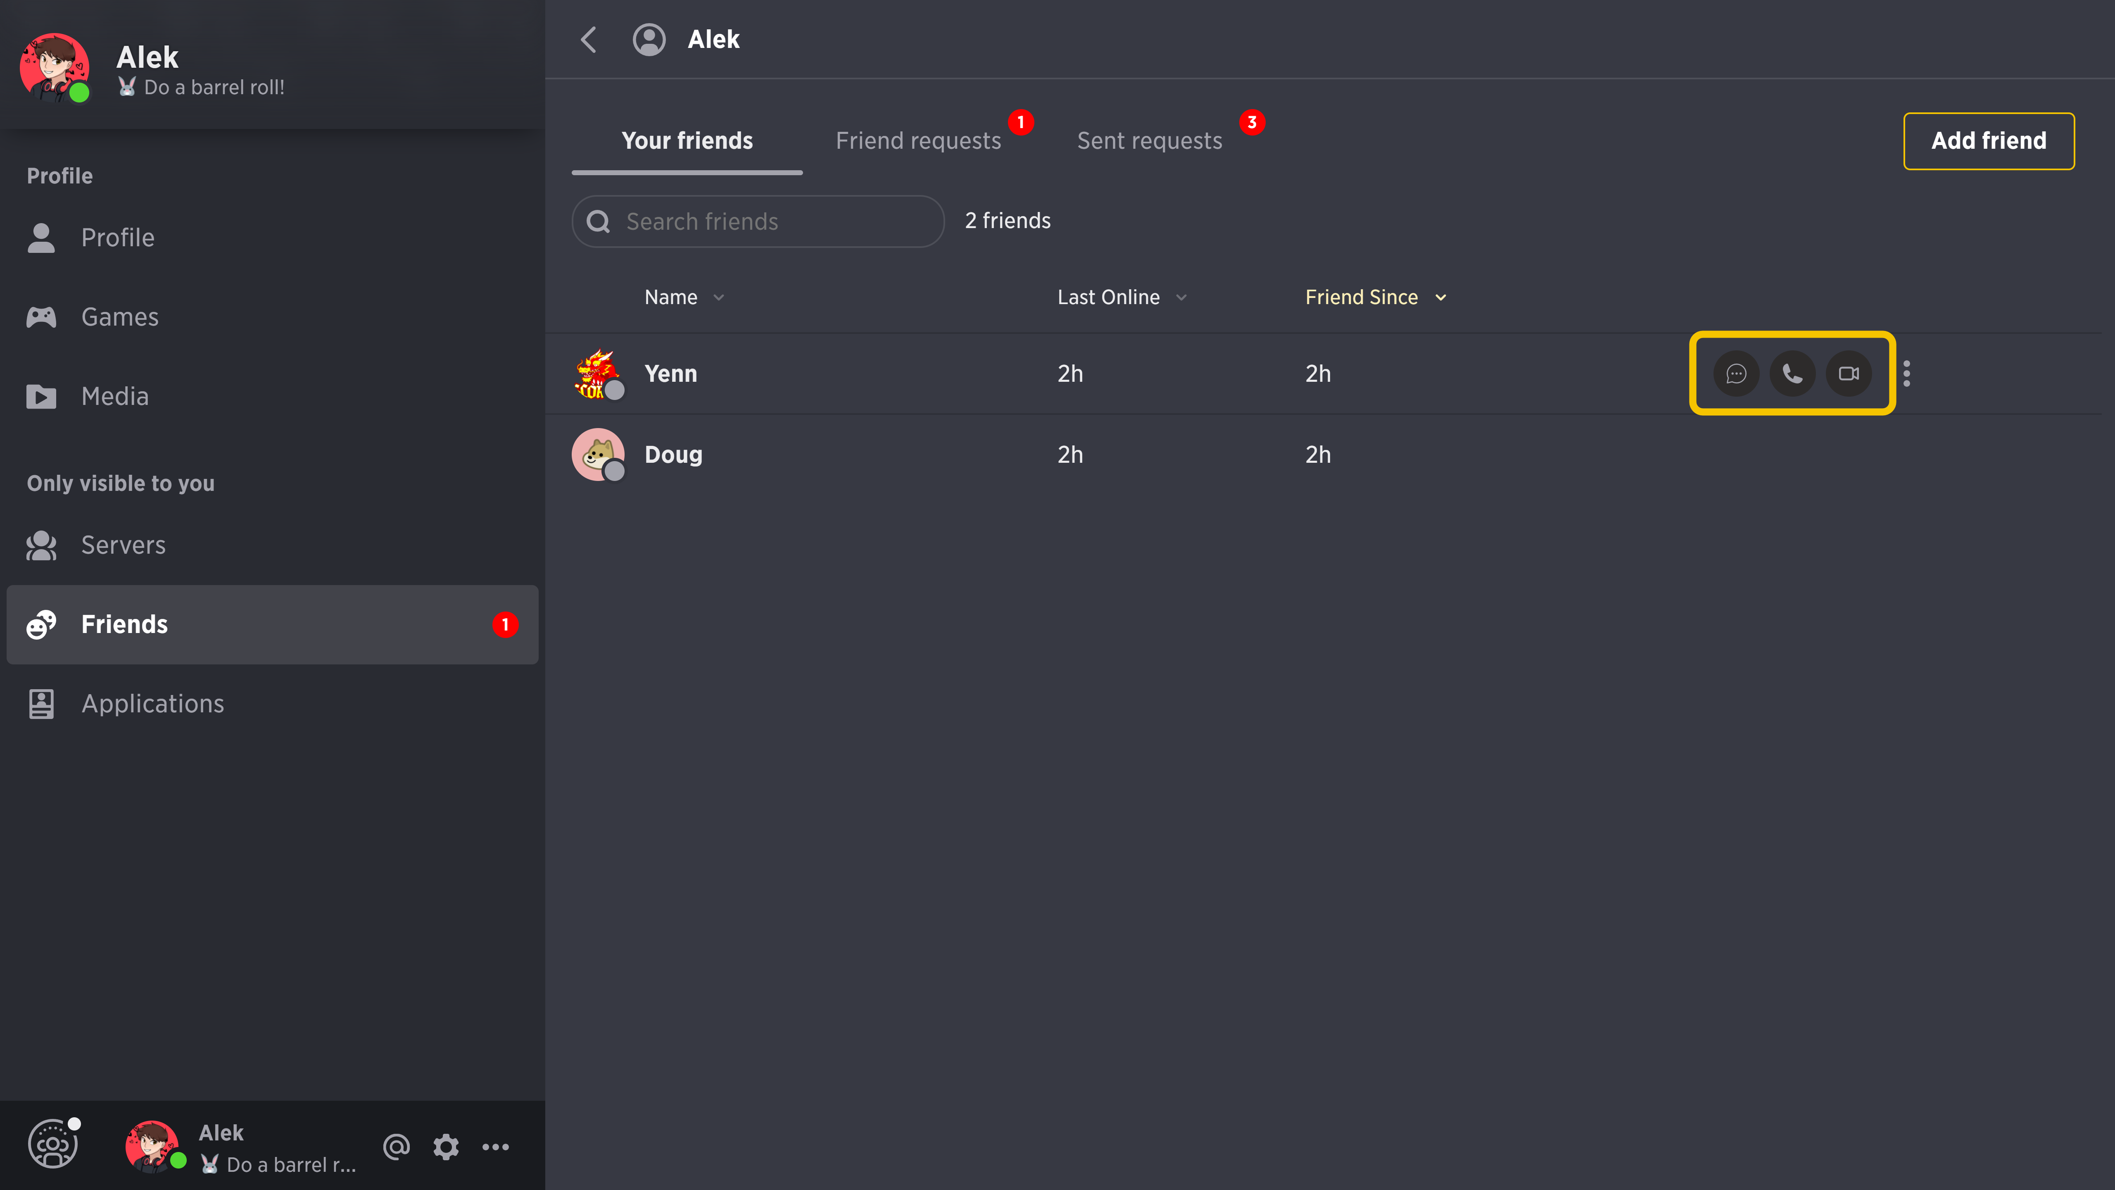Click the Search friends input field
The image size is (2115, 1190).
point(758,221)
